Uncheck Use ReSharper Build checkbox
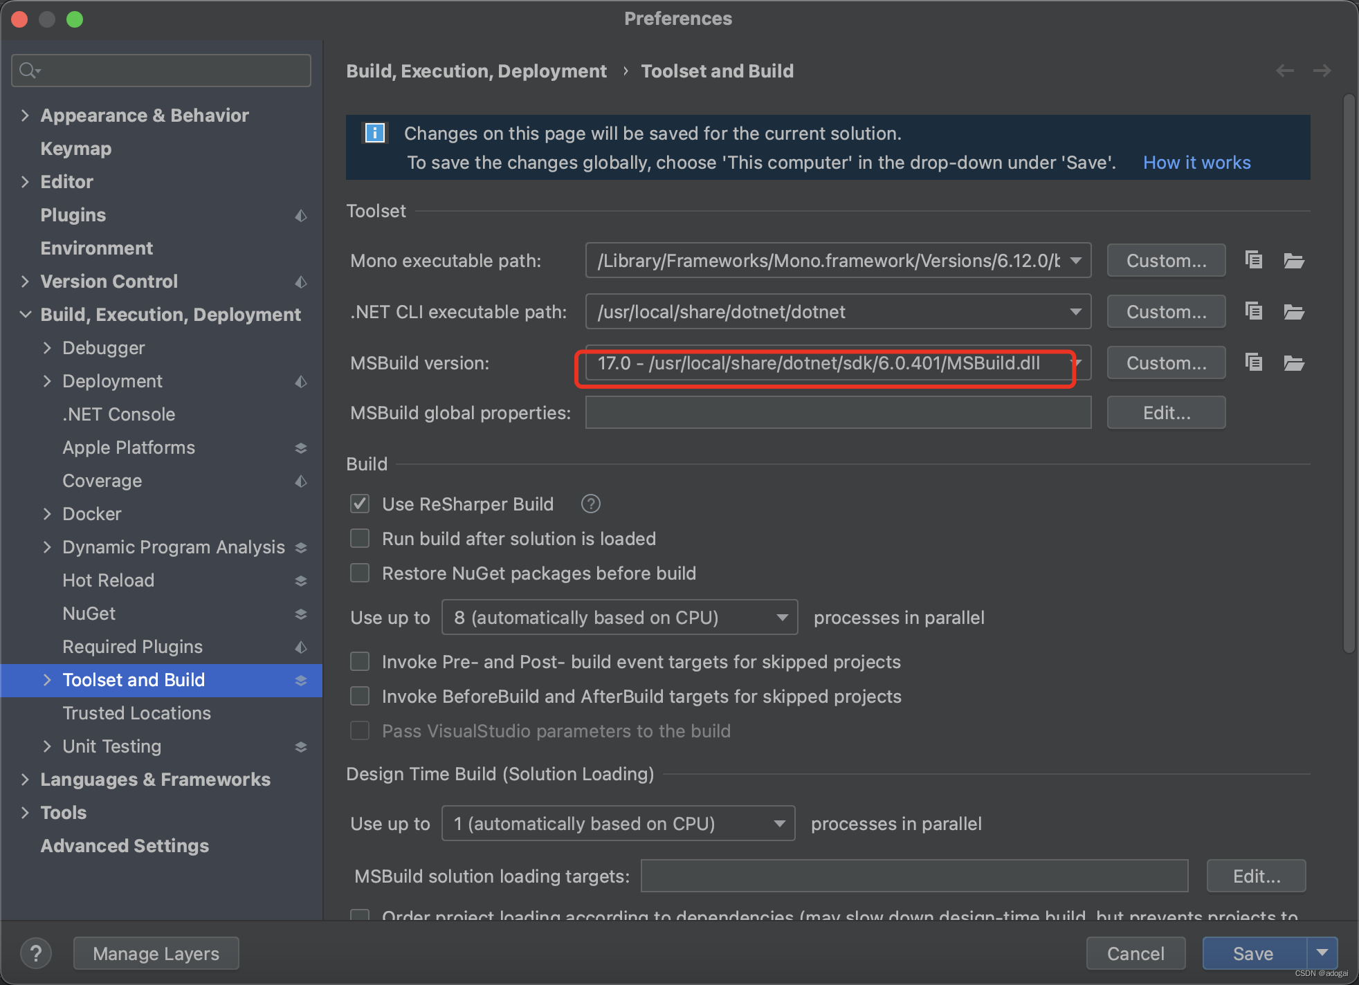Image resolution: width=1359 pixels, height=985 pixels. pos(360,504)
